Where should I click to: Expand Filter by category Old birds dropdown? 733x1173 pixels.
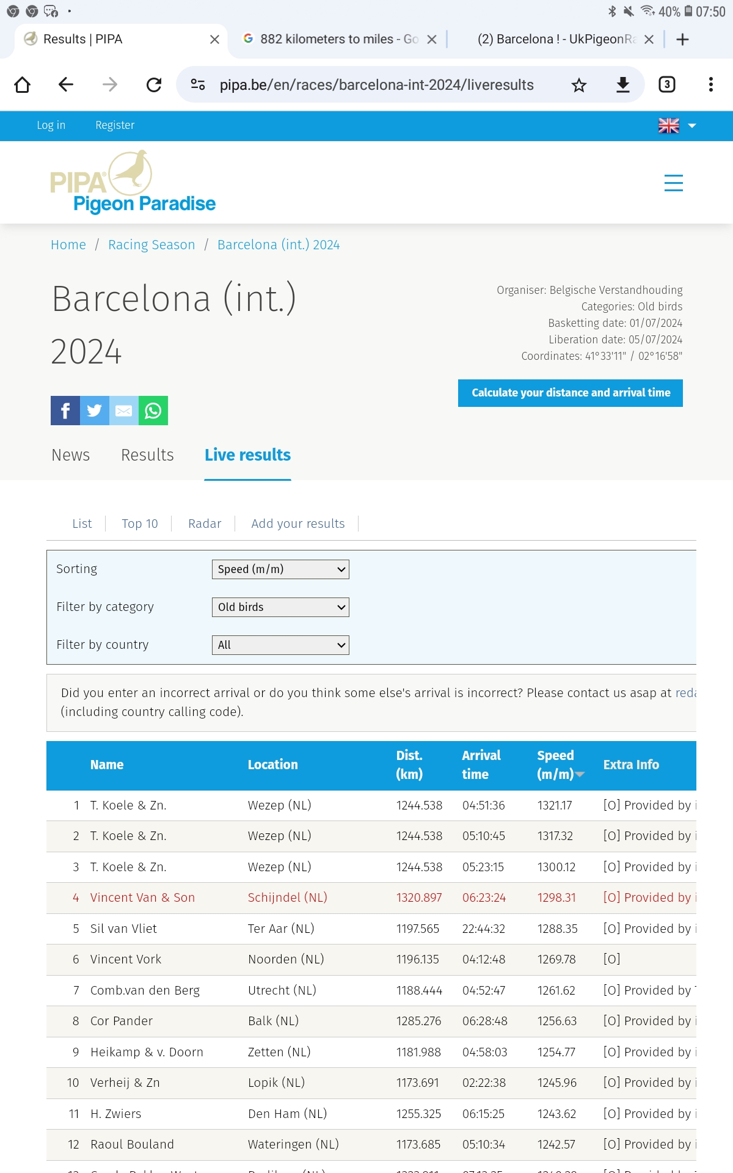tap(280, 607)
